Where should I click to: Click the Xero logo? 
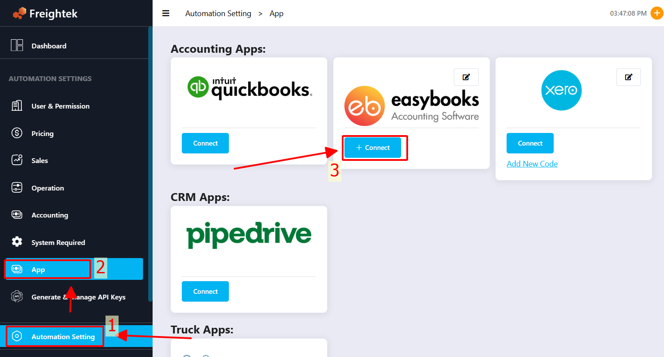(562, 90)
